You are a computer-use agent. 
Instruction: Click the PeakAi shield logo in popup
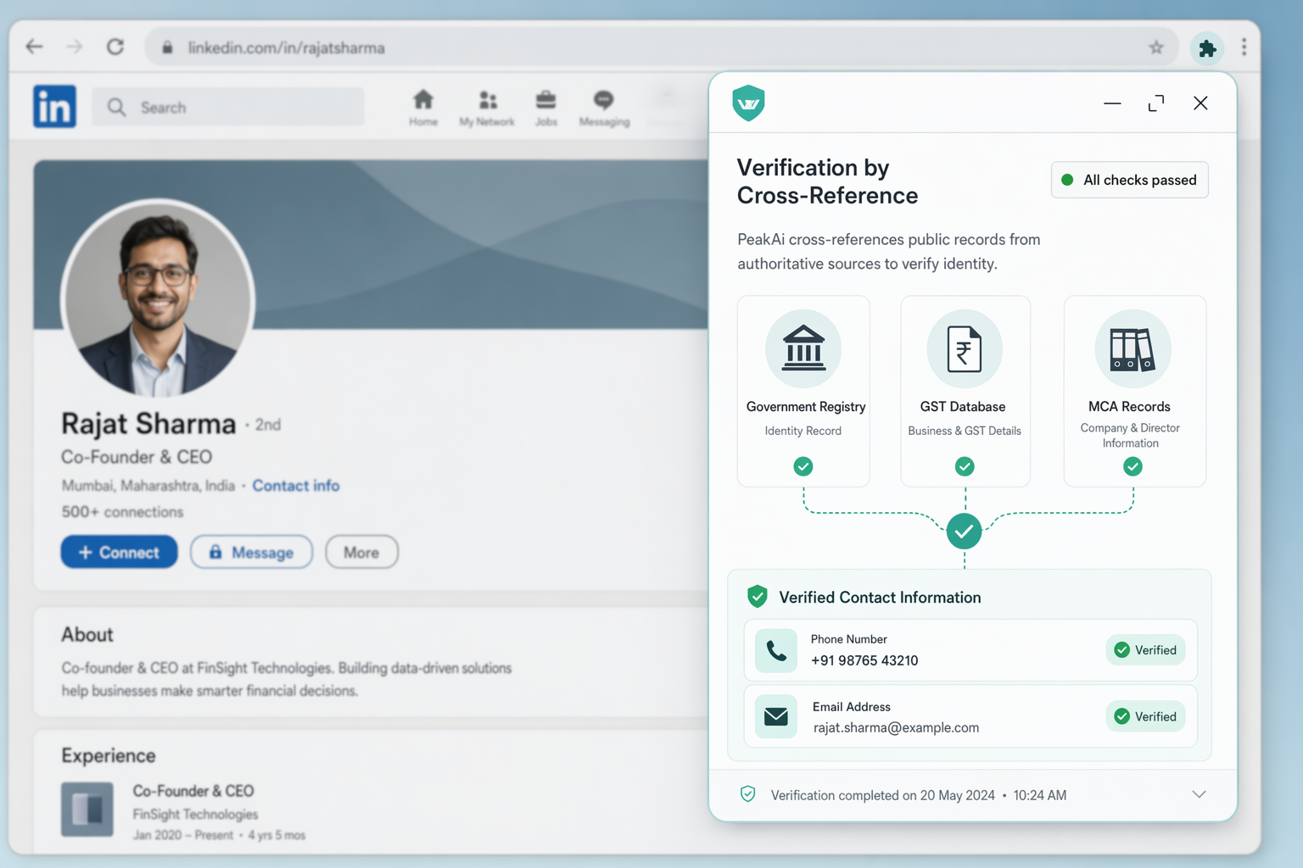(748, 103)
